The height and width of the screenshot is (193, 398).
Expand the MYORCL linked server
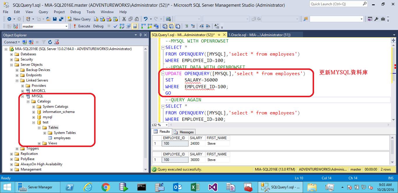pos(22,91)
